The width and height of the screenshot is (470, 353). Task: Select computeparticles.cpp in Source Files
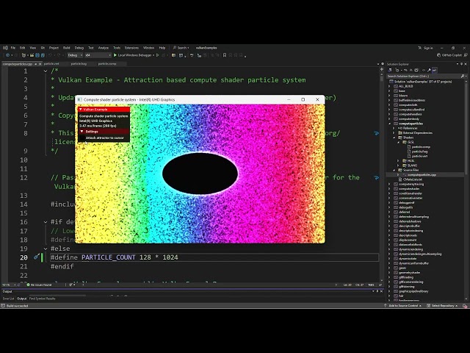422,175
